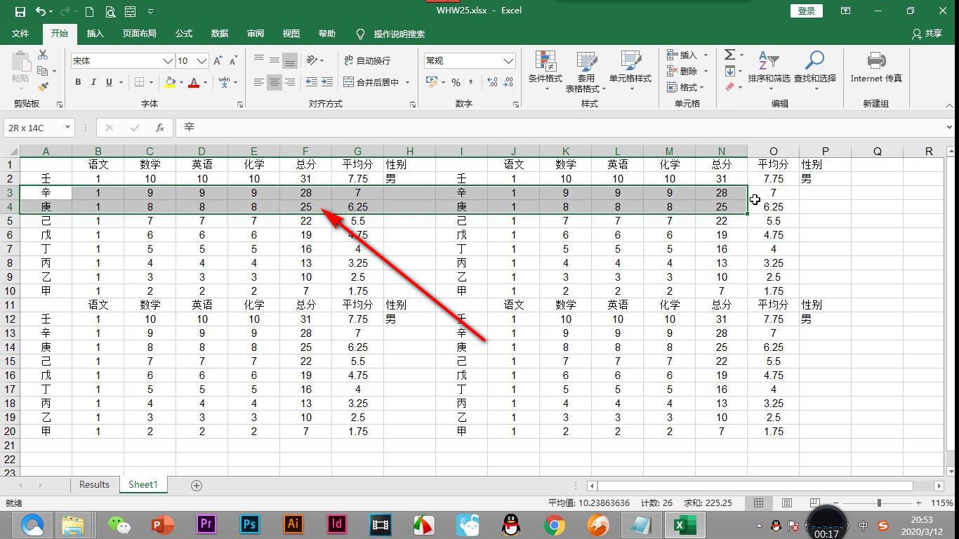This screenshot has width=959, height=539.
Task: Click the increase indent icon
Action: [328, 83]
